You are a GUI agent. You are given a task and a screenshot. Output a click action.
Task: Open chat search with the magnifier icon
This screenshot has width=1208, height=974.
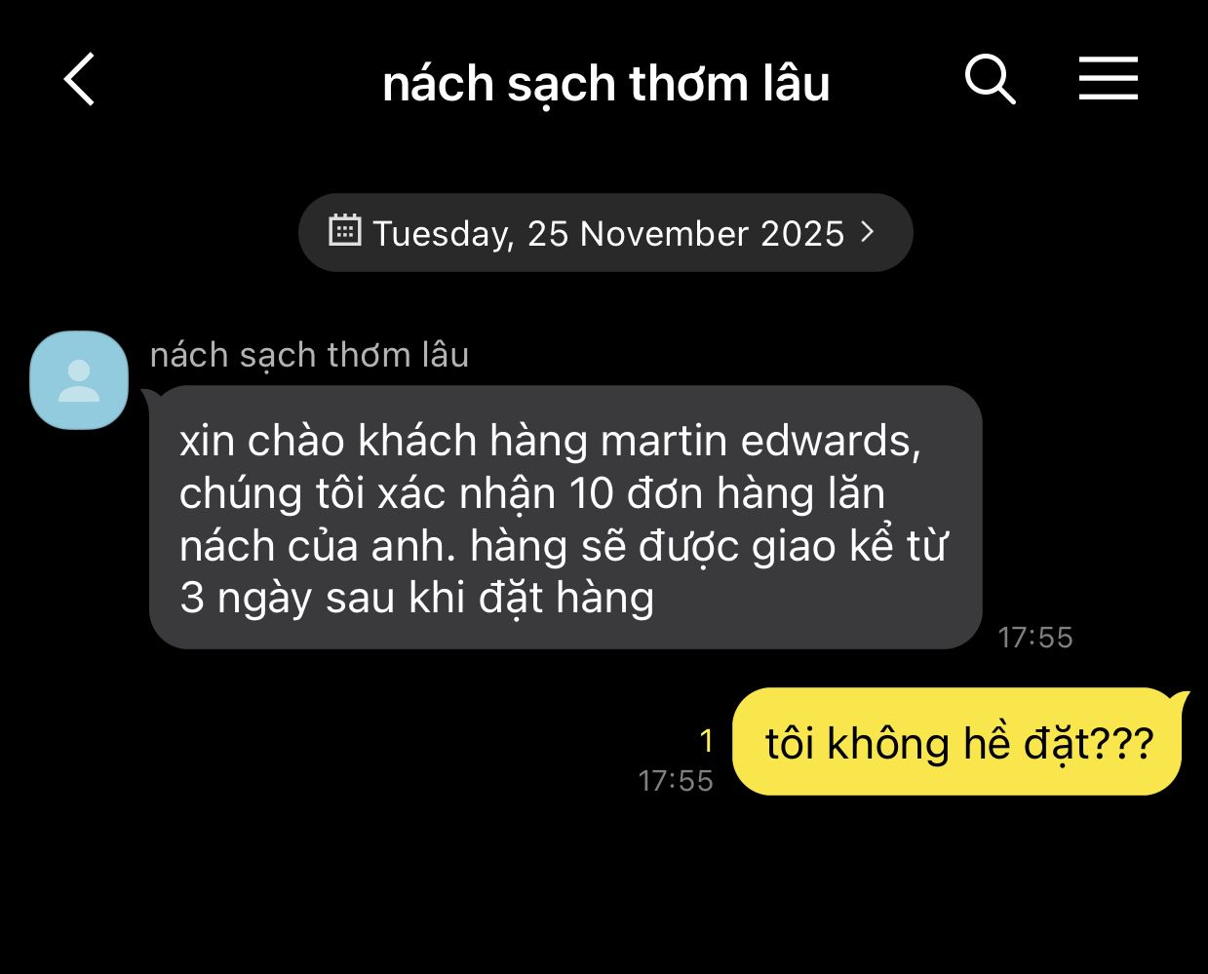[990, 79]
